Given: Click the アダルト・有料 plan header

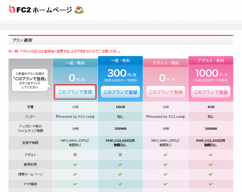Looking at the screenshot, I should tap(211, 61).
